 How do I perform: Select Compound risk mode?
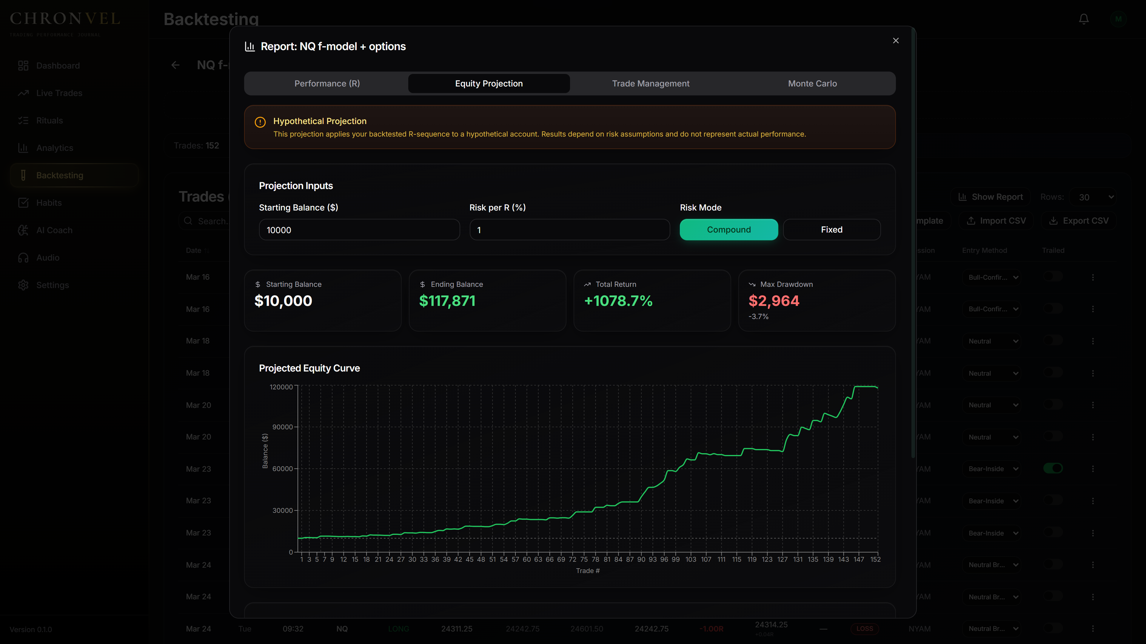(729, 230)
